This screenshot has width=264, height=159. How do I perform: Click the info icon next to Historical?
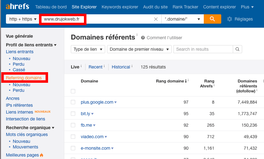pos(132,66)
